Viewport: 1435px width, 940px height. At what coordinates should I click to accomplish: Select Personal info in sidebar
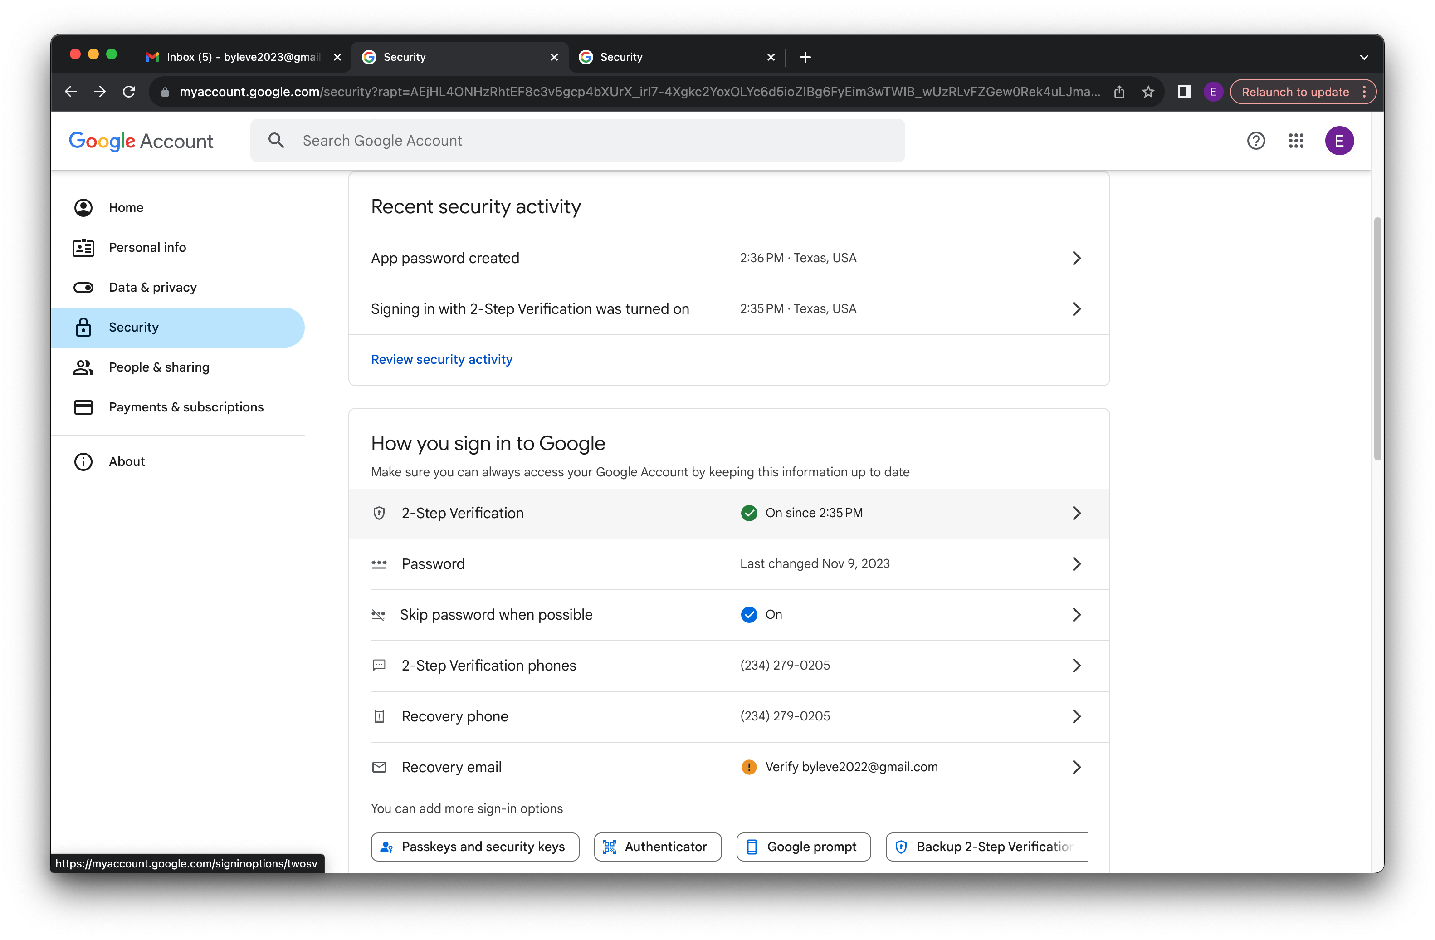(x=147, y=248)
